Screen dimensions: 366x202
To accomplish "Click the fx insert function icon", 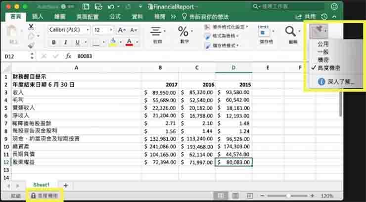I will [x=68, y=56].
